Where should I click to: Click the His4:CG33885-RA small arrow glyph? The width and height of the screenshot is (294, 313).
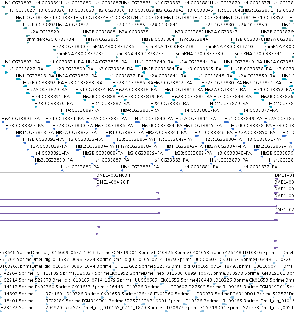click(123, 114)
